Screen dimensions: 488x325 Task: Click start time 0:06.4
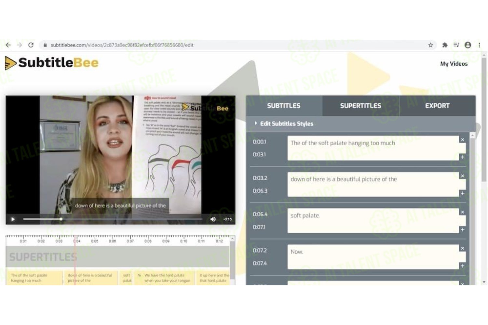[x=260, y=214]
